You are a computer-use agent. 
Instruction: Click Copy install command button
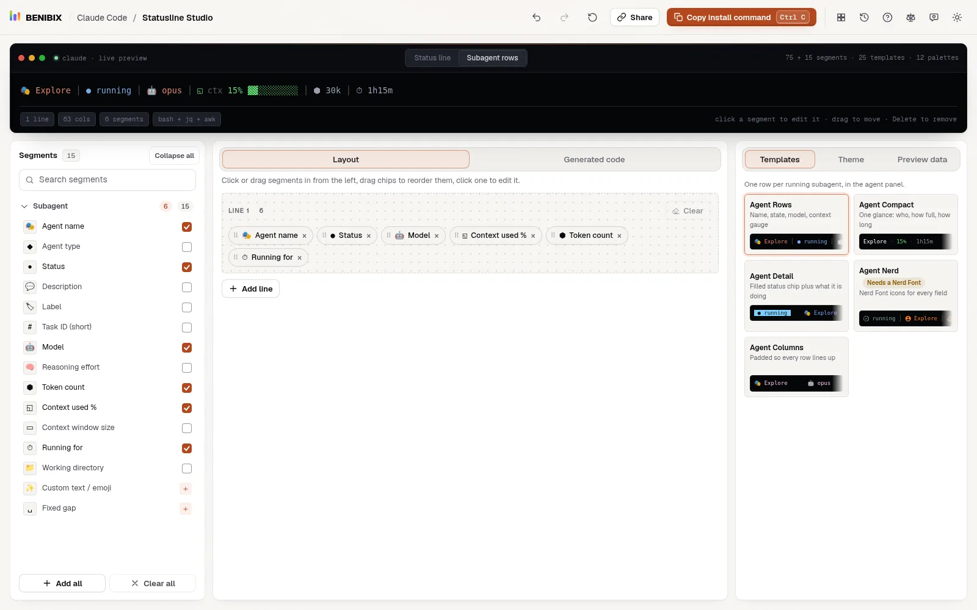741,17
